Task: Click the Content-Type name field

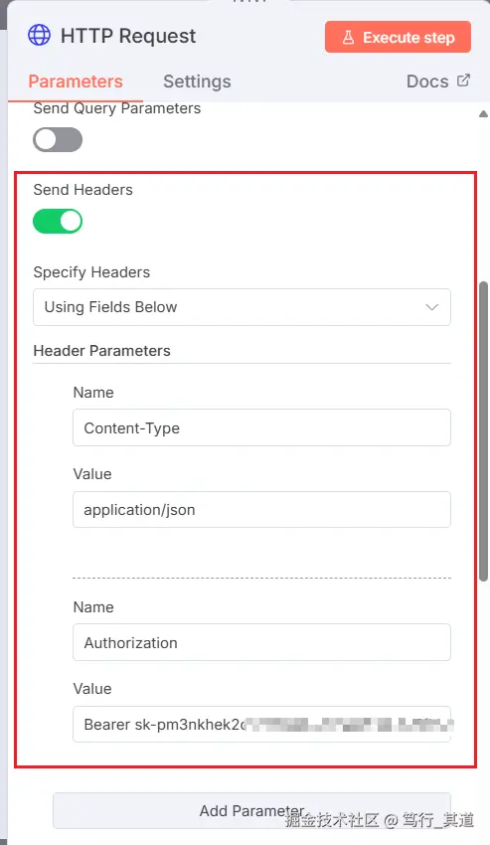Action: (261, 427)
